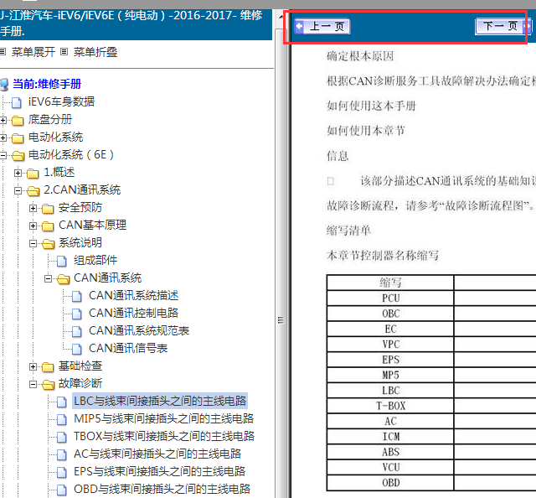Viewport: 536px width, 498px height.
Task: Open CAN通讯系统描述 page
Action: (x=134, y=296)
